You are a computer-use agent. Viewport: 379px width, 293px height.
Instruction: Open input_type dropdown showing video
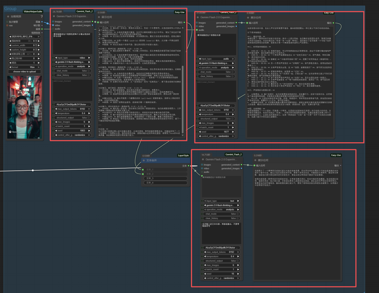[72, 57]
